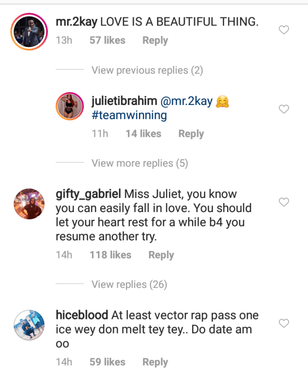Expand View more replies (5)

(x=140, y=163)
